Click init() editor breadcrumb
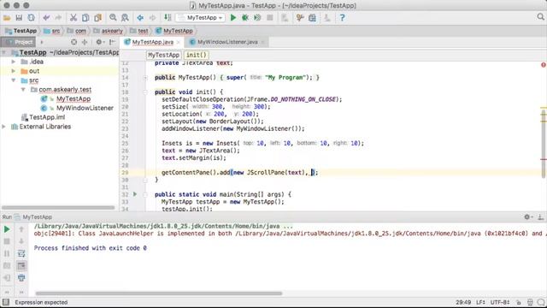Screen dimensions: 547x308 click(196, 55)
